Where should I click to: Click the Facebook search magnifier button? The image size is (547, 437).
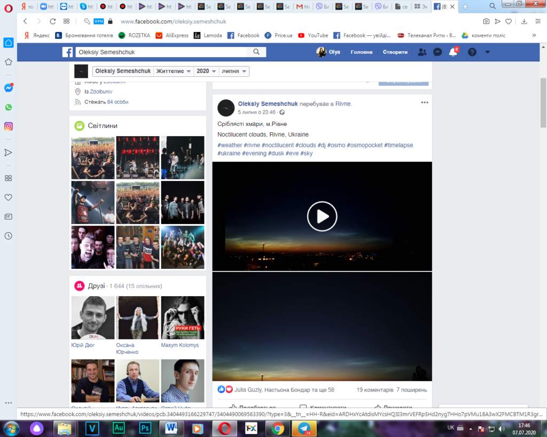tap(256, 52)
